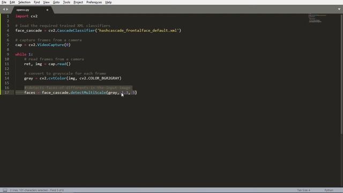Click line number 4 in gutter
The image size is (343, 193).
tap(8, 31)
